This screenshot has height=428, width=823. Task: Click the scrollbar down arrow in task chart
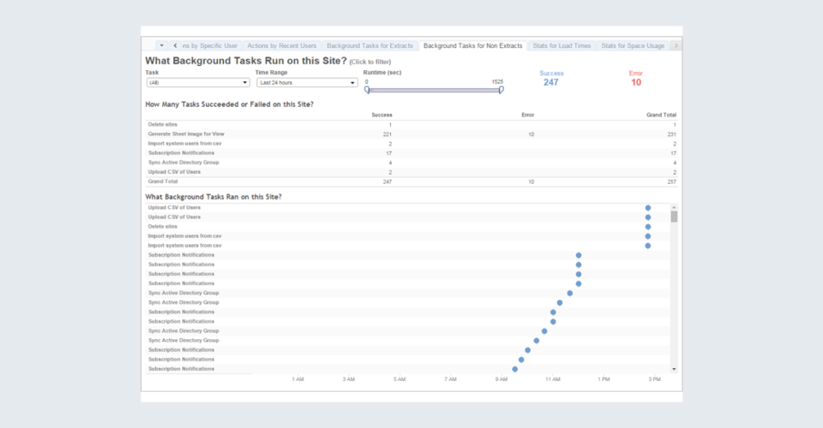click(x=674, y=368)
